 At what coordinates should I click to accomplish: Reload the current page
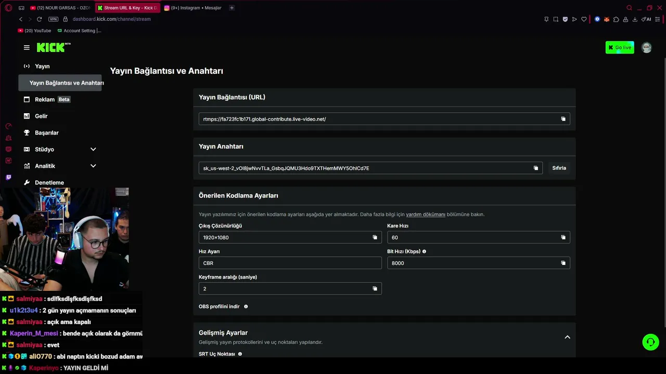tap(39, 19)
